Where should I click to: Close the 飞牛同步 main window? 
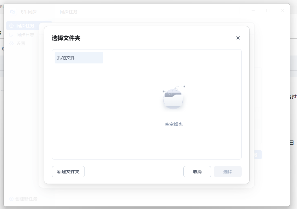tap(282, 10)
